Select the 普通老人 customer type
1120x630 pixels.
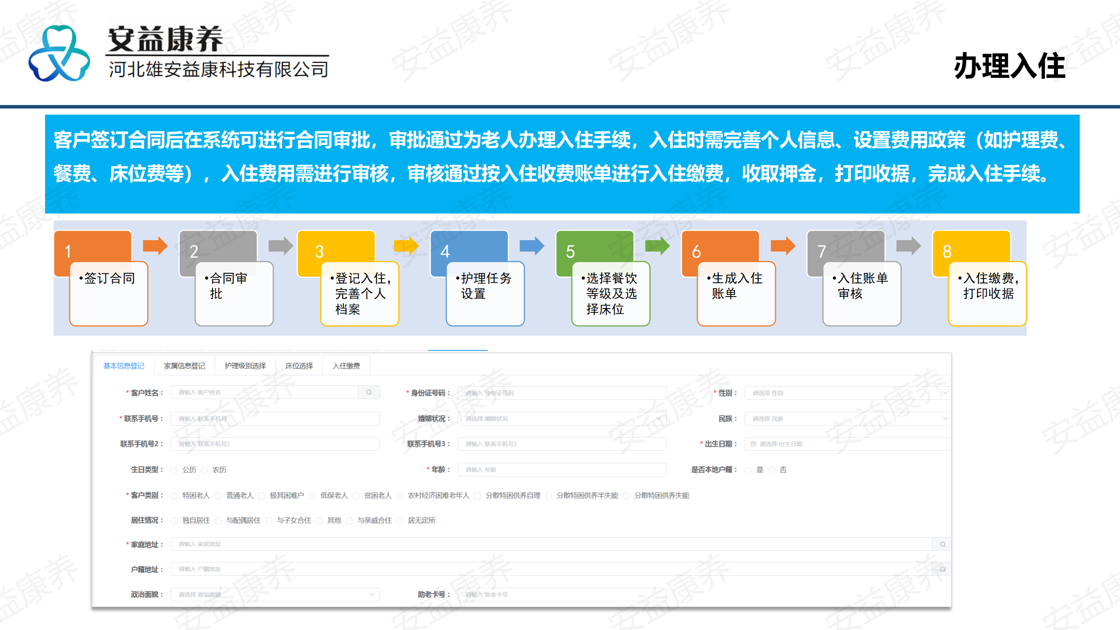pyautogui.click(x=218, y=496)
